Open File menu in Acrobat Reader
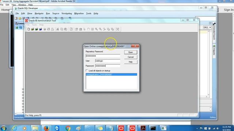 (1, 5)
